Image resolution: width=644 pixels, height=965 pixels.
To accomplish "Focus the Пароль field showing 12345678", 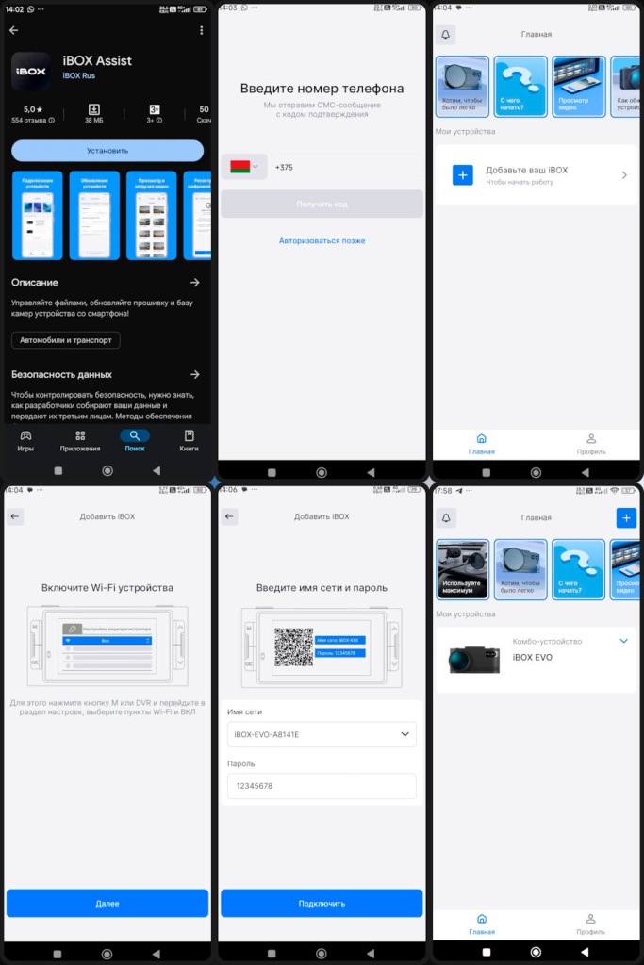I will coord(322,786).
